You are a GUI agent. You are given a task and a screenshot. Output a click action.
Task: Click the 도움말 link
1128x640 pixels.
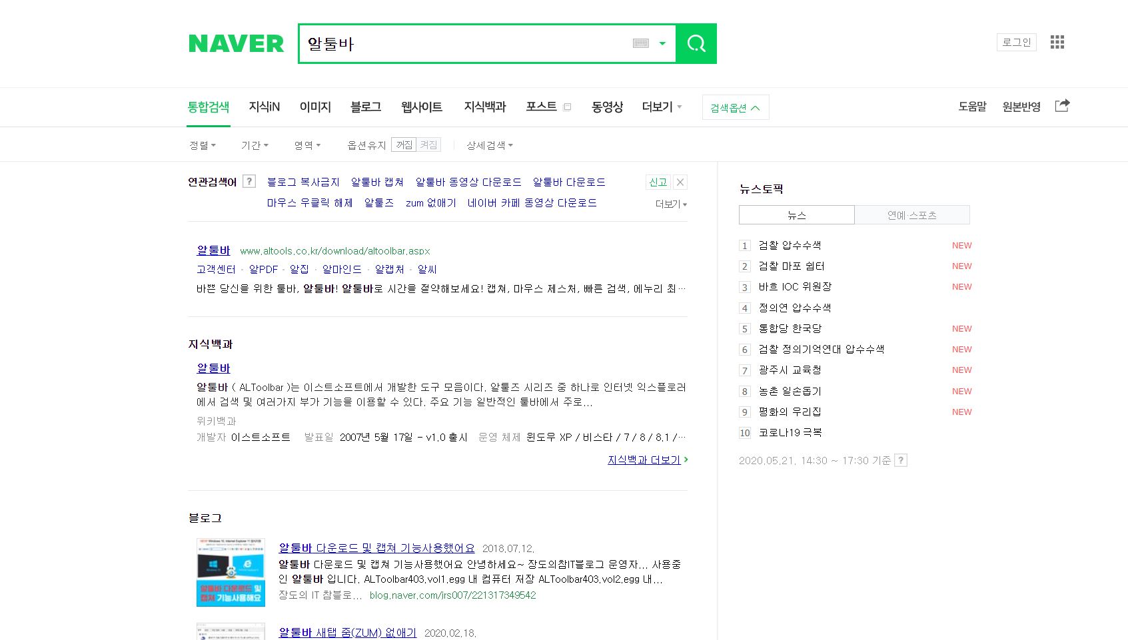point(972,107)
